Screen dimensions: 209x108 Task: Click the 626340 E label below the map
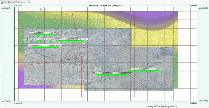click(18, 103)
